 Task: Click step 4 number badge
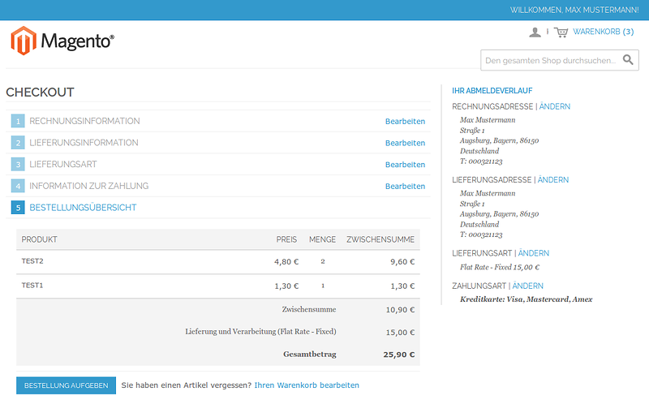(18, 186)
